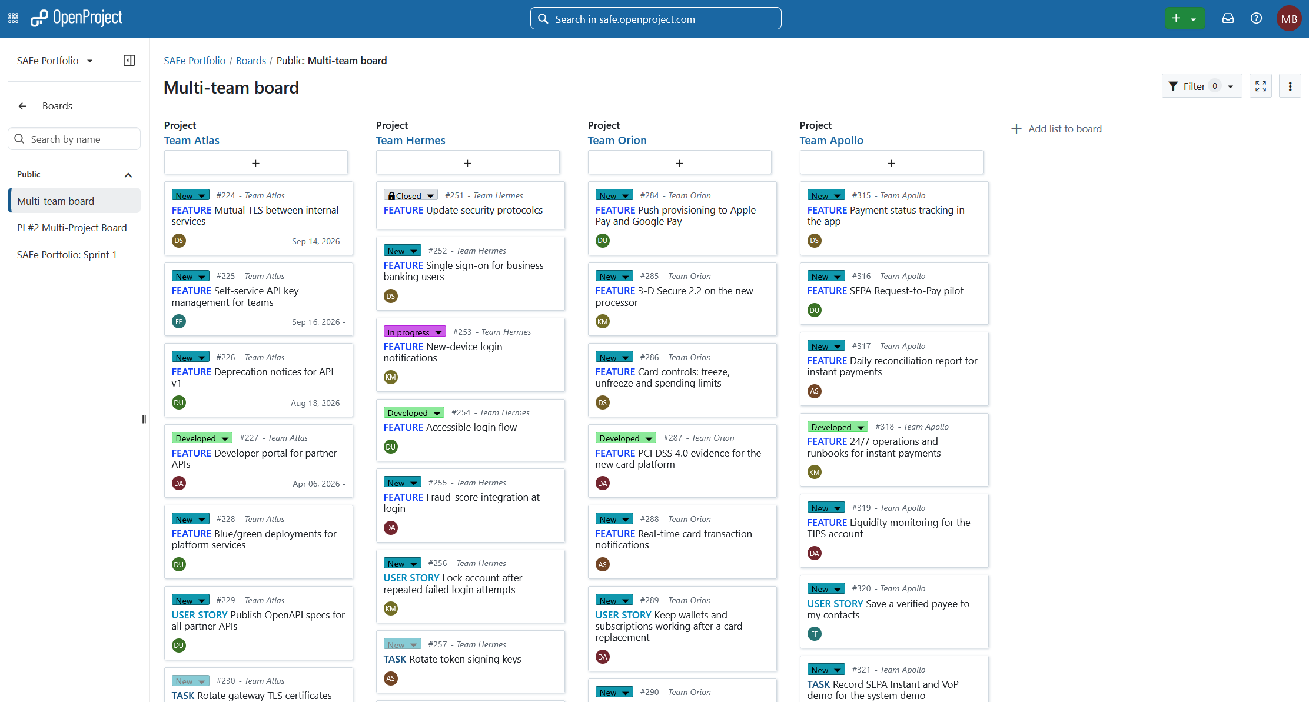
Task: Change status of #253 In progress
Action: (415, 332)
